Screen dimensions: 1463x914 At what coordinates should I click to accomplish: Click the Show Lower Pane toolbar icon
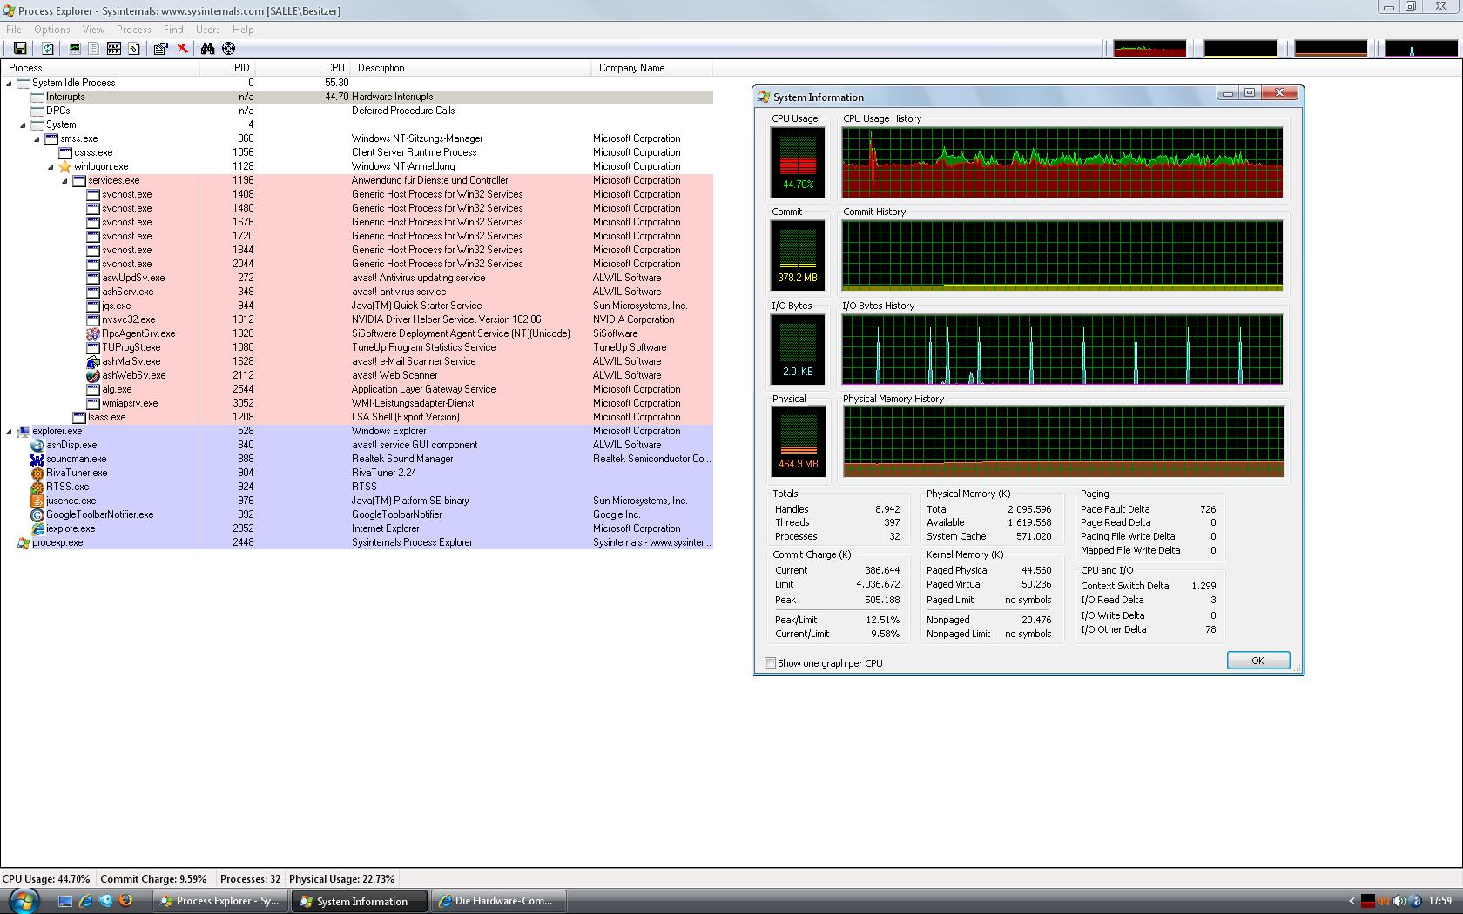coord(114,49)
